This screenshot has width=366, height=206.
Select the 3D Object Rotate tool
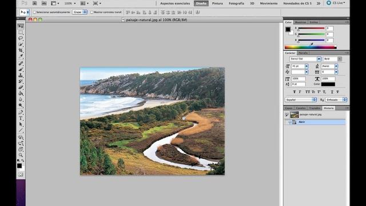click(21, 137)
